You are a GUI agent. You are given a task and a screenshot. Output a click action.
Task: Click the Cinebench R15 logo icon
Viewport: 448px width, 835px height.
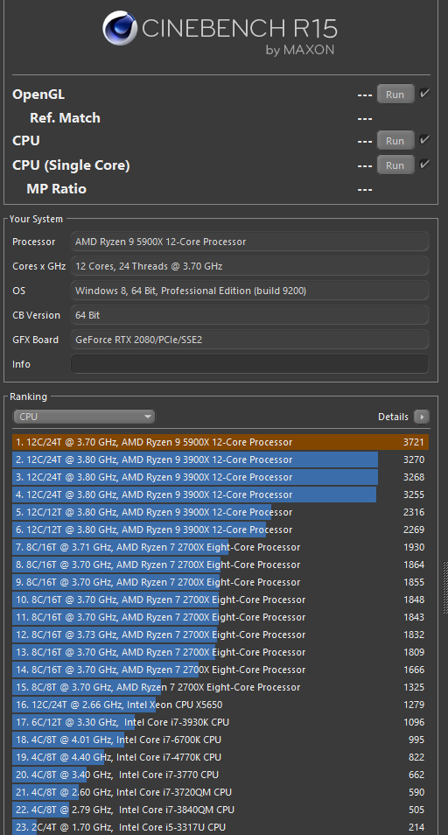[120, 28]
